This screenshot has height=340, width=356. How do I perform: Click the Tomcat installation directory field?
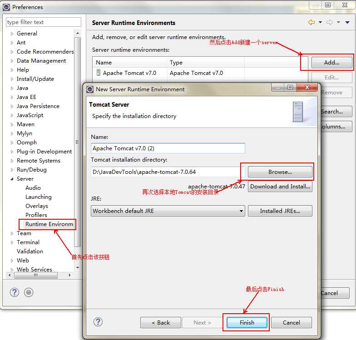coord(168,172)
